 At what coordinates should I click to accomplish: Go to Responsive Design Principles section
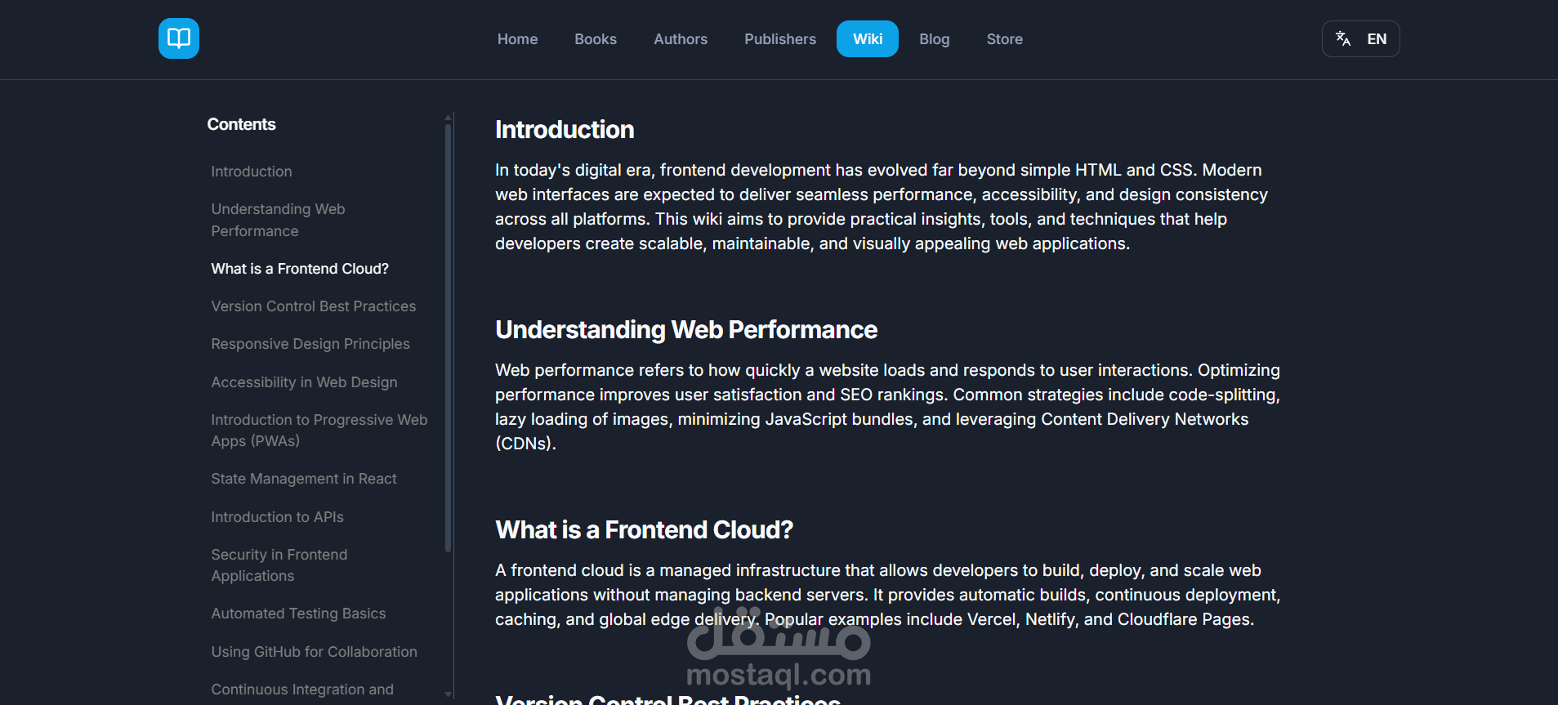tap(310, 344)
